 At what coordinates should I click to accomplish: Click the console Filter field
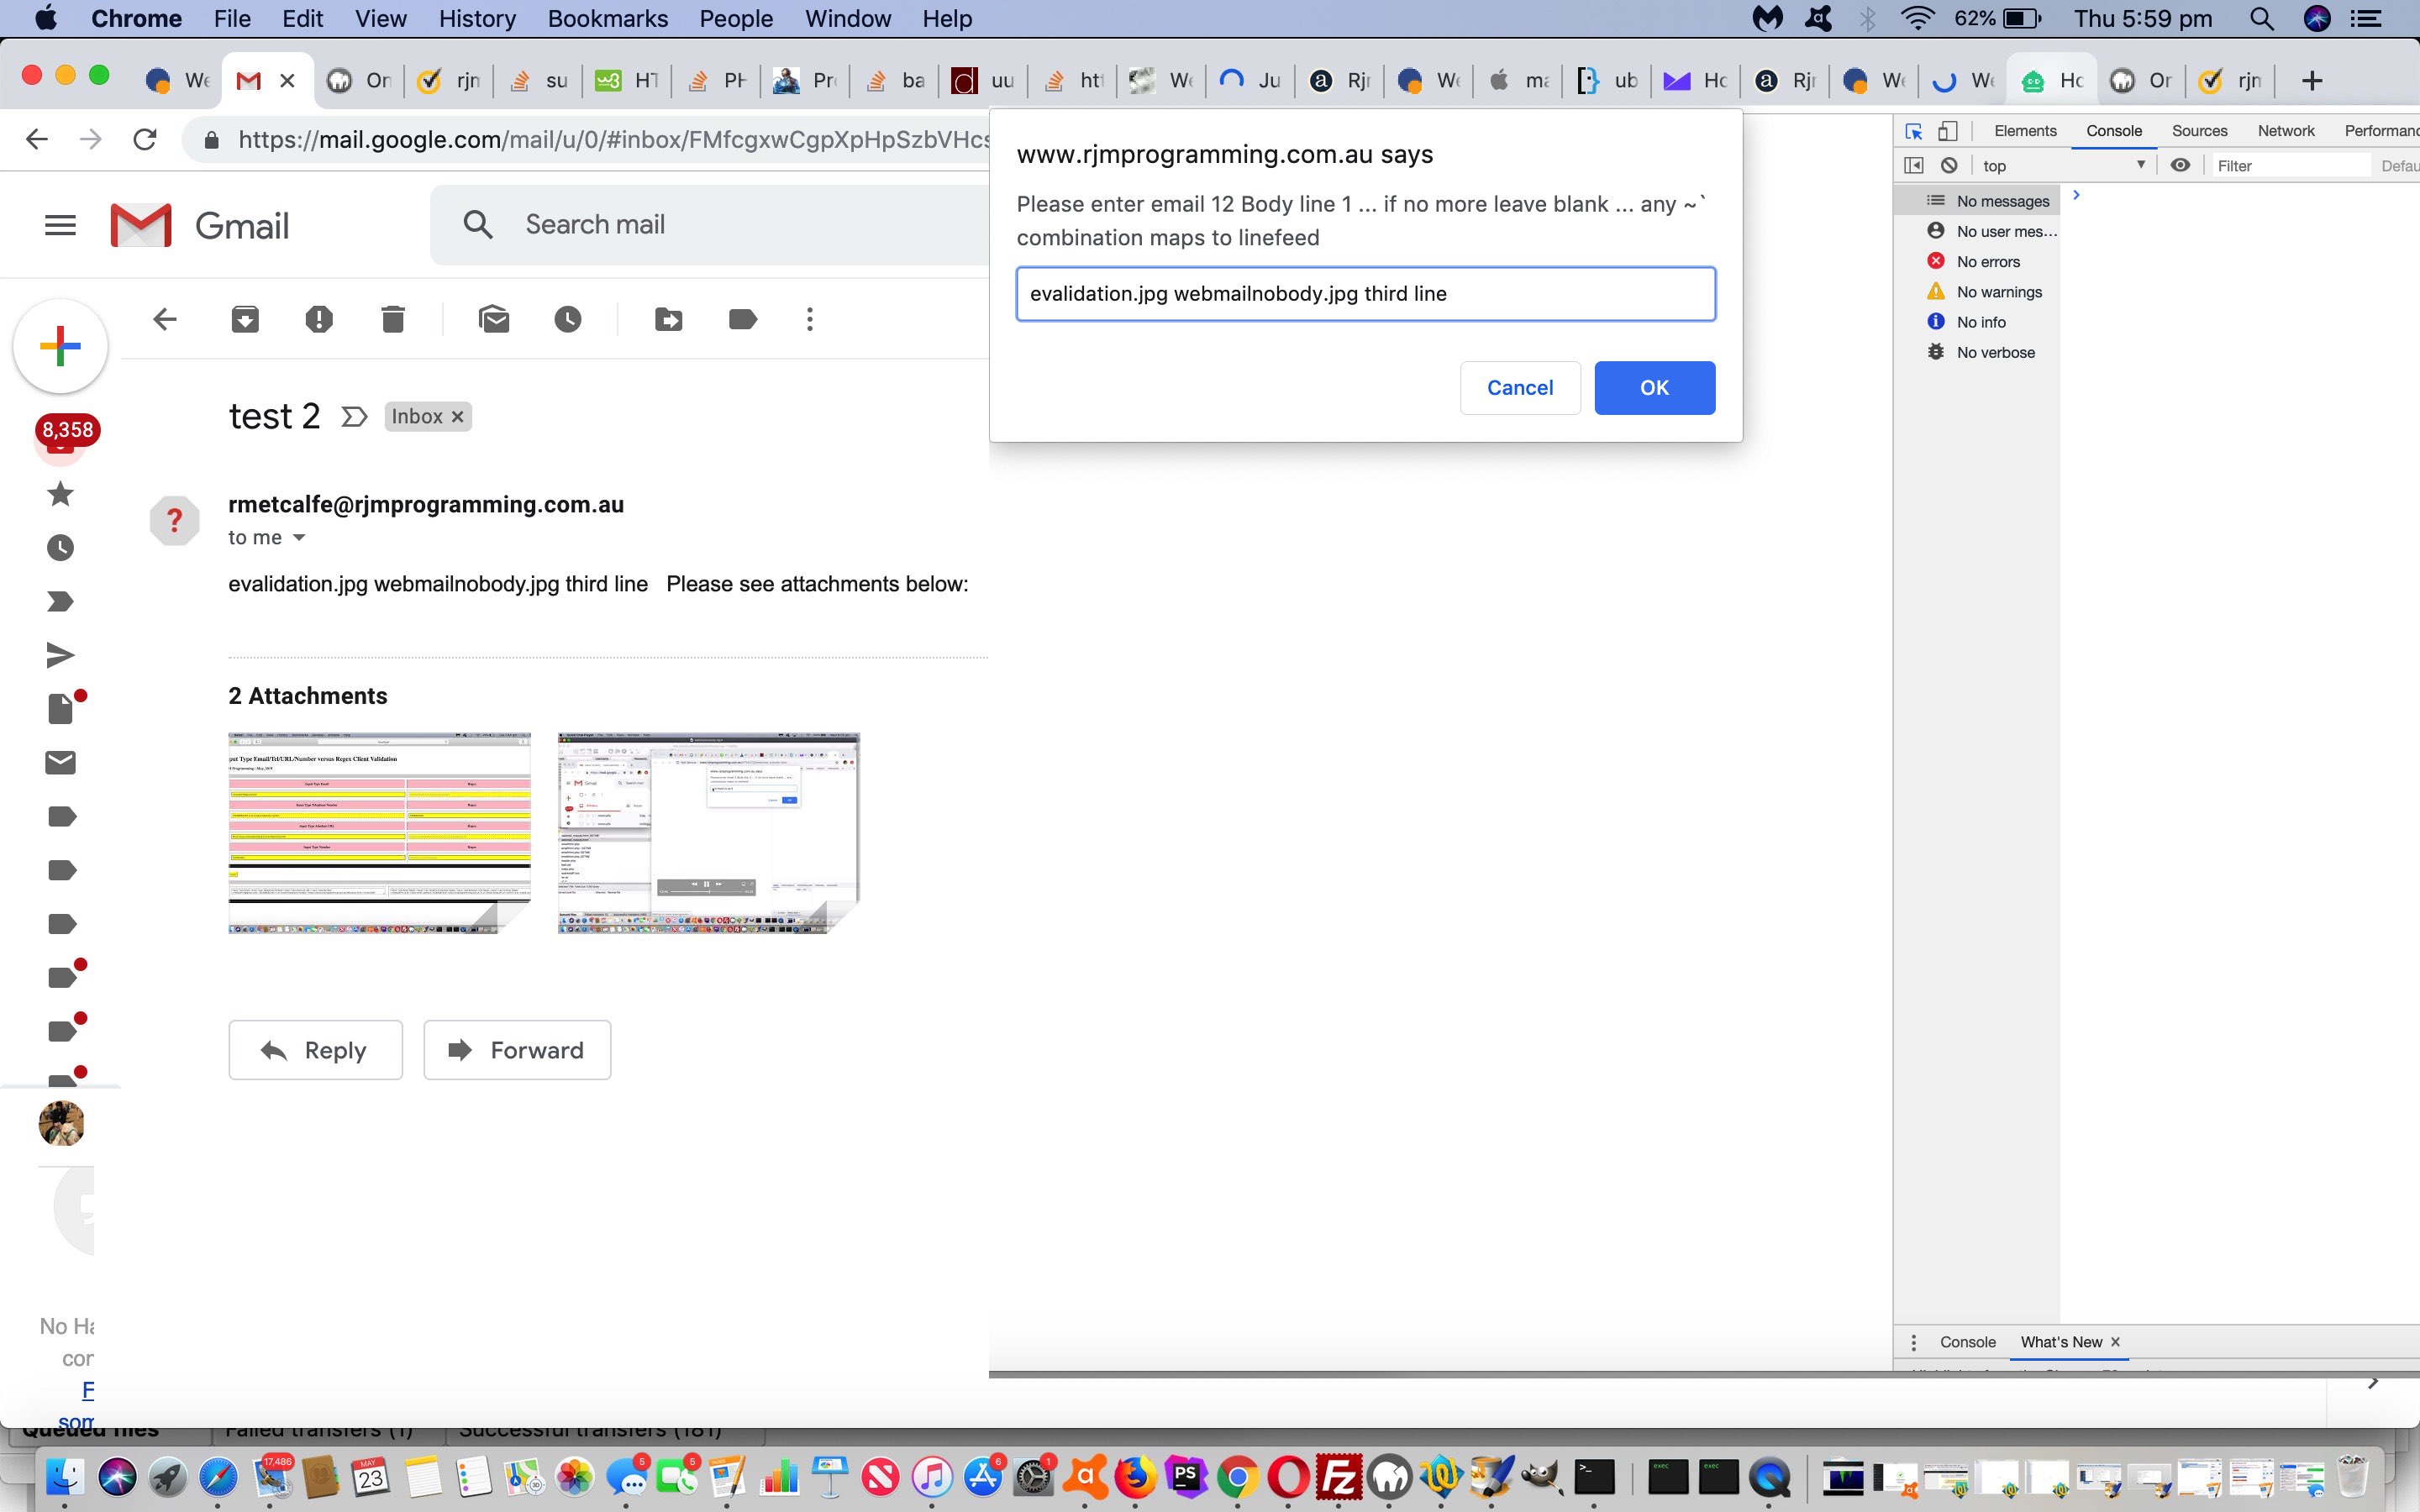(x=2290, y=166)
